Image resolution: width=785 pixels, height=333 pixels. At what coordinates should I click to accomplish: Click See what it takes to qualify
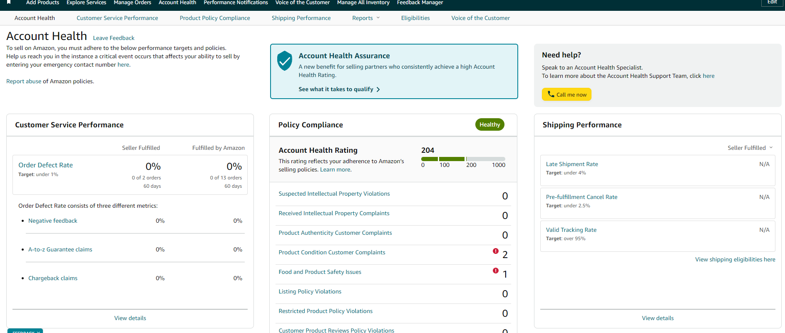tap(336, 89)
